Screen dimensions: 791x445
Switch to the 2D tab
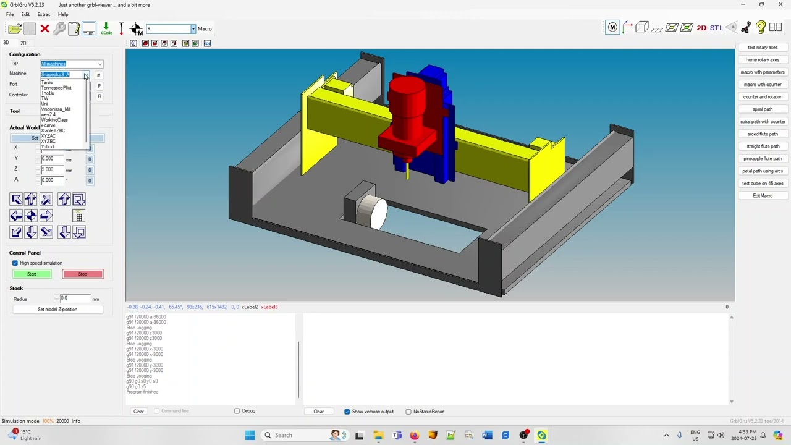(23, 43)
